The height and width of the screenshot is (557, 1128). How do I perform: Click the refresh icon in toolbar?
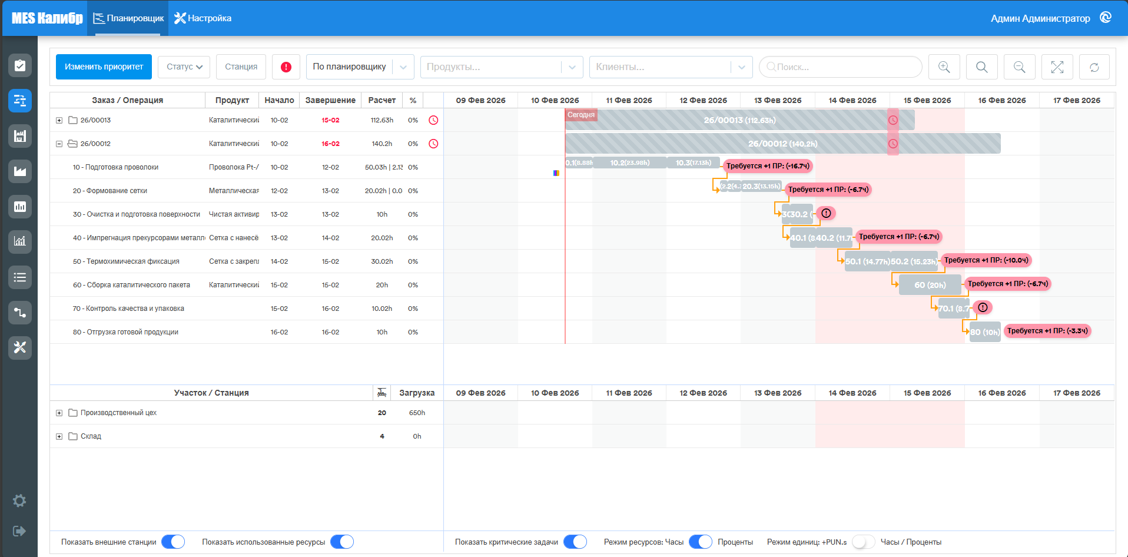1094,67
